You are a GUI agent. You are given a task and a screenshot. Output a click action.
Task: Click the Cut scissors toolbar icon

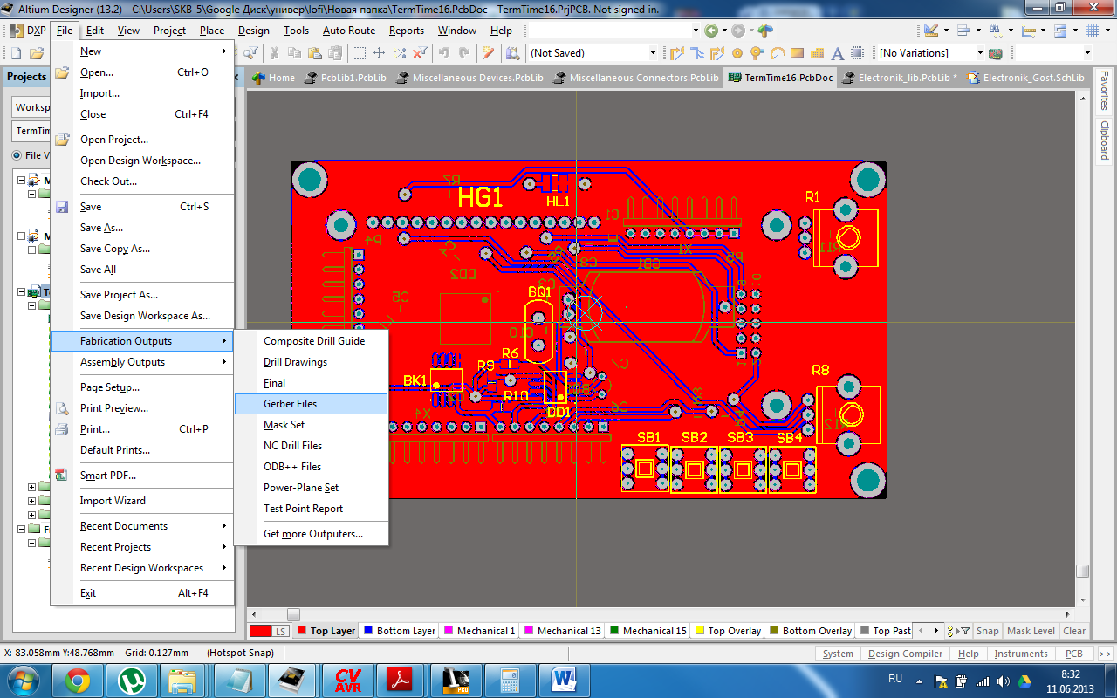[x=274, y=53]
